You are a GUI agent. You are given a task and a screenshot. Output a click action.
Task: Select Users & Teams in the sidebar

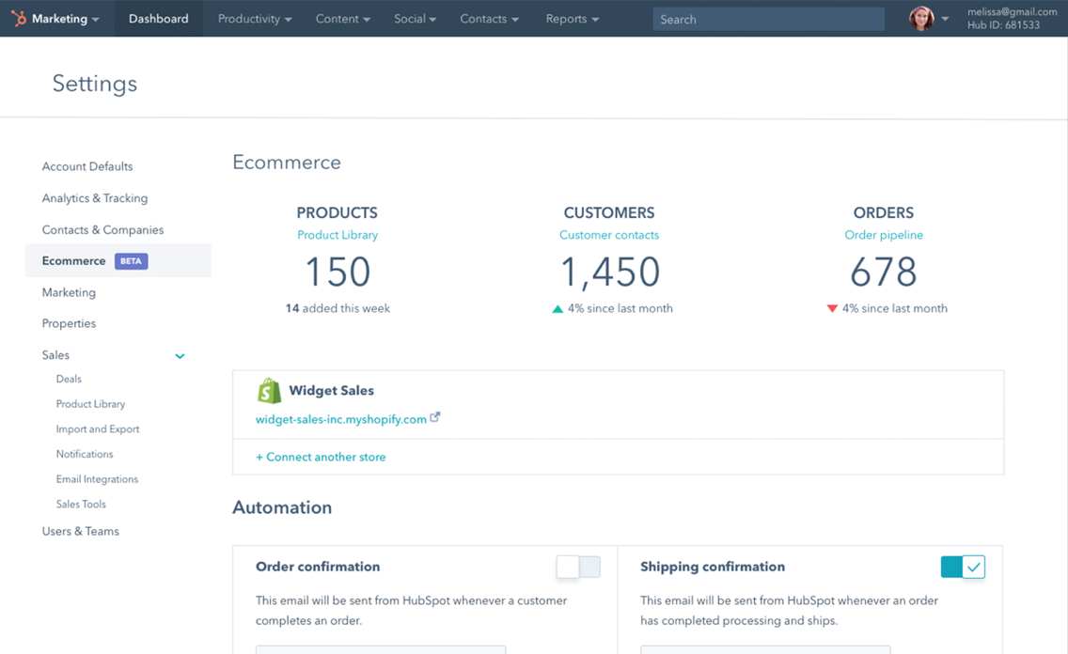coord(80,531)
